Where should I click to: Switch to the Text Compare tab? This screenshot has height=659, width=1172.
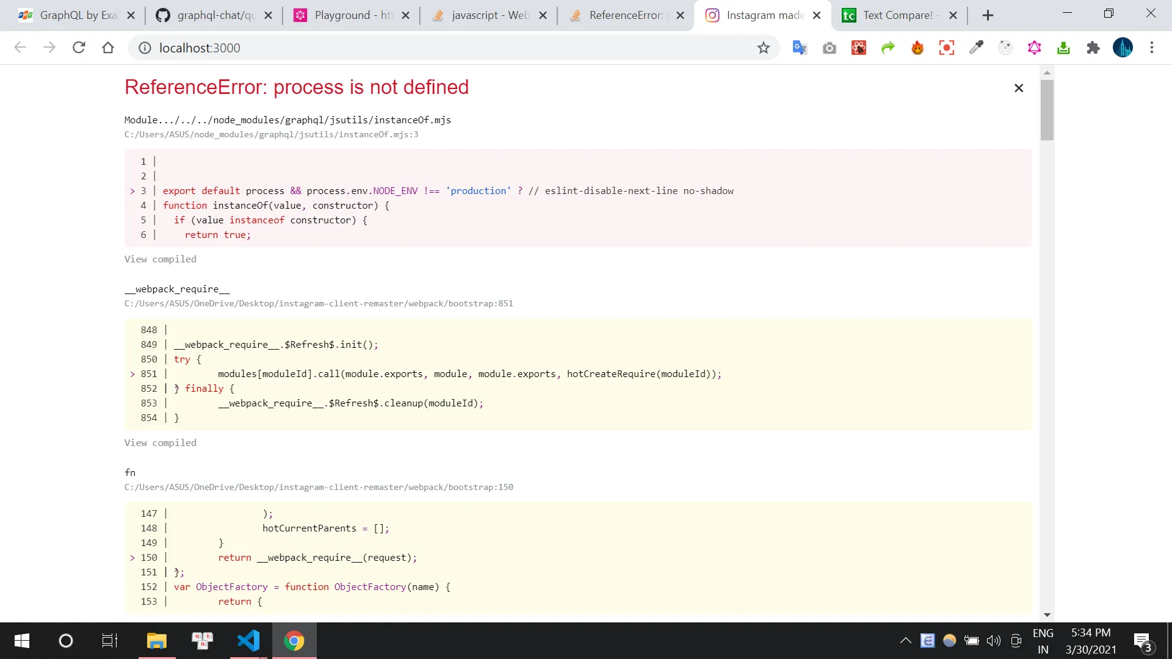pos(897,15)
